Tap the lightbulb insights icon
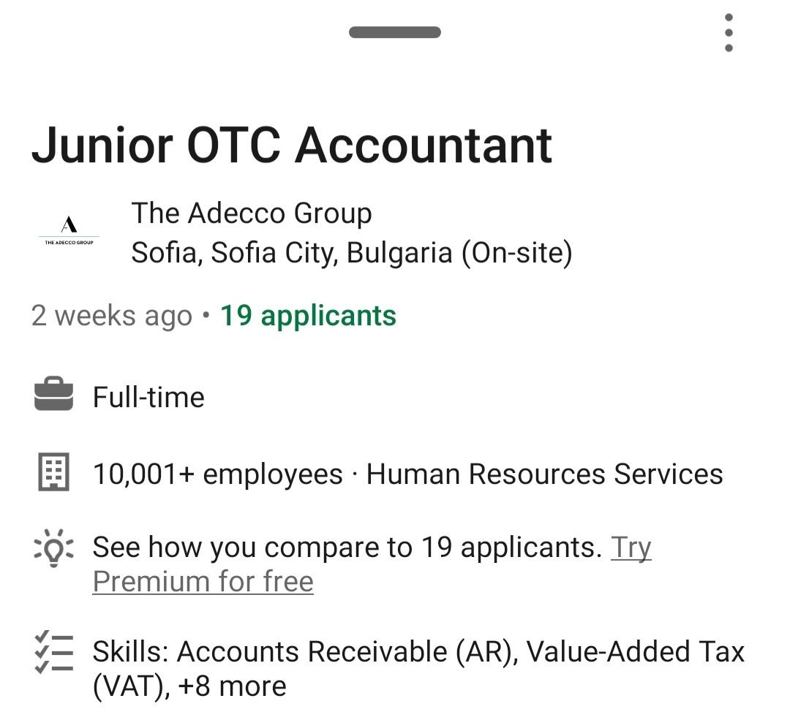790x720 pixels. click(x=53, y=548)
